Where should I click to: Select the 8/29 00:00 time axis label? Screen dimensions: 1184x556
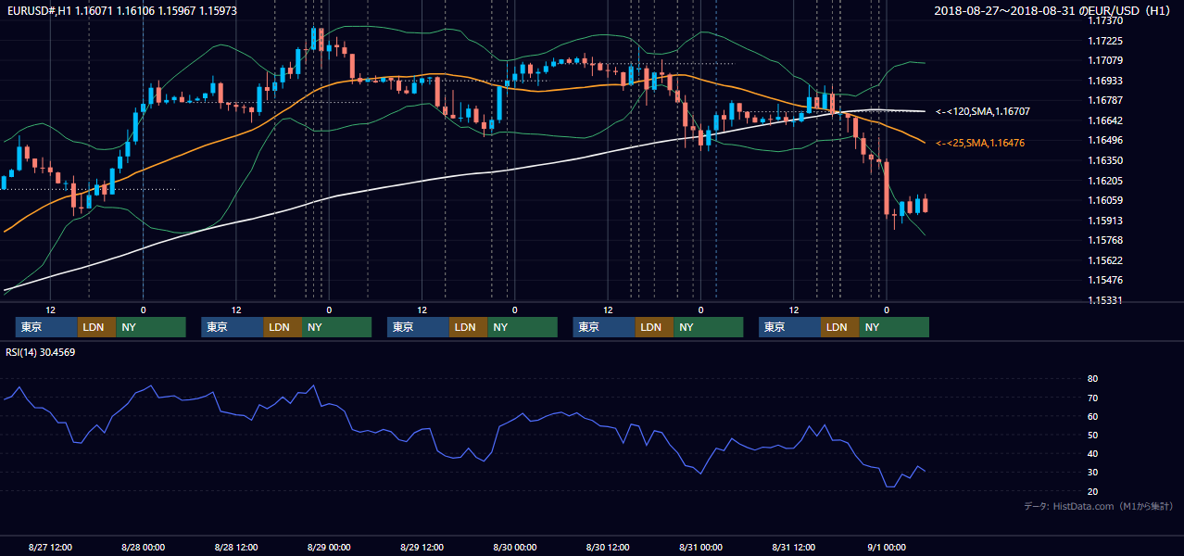[x=329, y=547]
